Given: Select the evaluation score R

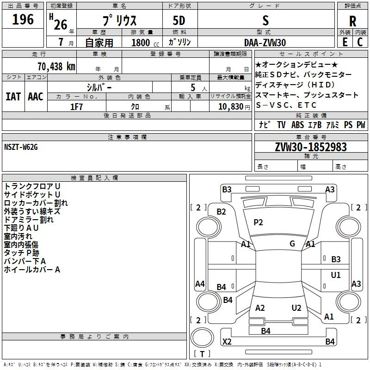Looking at the screenshot, I should click(x=352, y=21).
